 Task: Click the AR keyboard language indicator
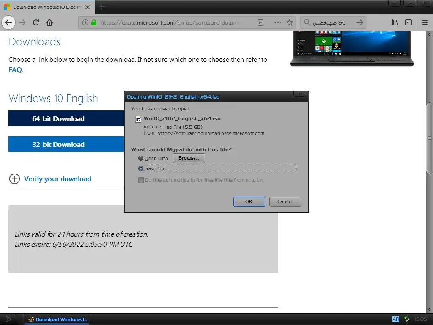(396, 319)
